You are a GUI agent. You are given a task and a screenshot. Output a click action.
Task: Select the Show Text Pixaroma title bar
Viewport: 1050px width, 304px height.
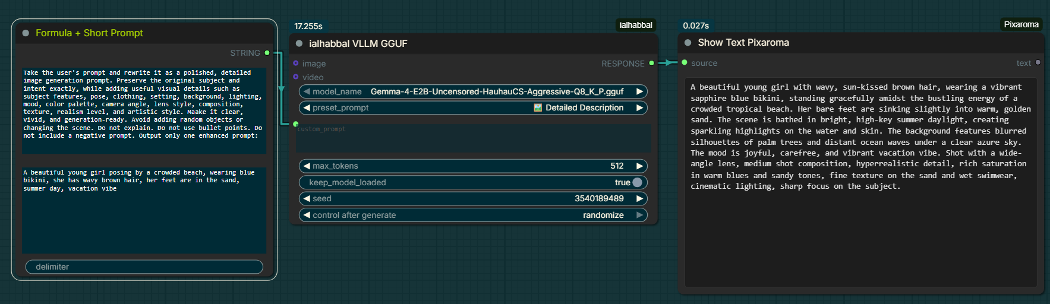(x=861, y=43)
